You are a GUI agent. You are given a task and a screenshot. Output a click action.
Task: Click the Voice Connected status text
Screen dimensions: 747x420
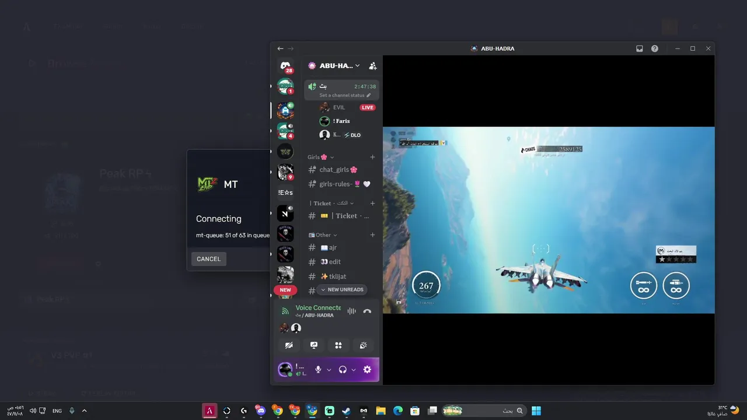point(318,307)
